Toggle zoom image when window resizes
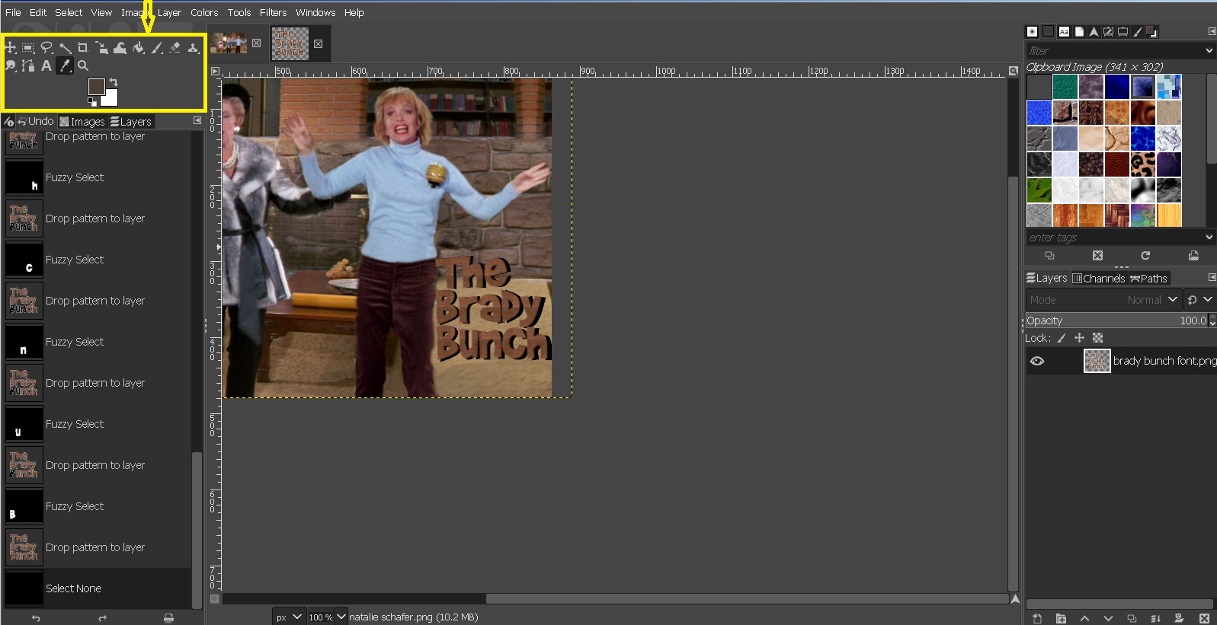The image size is (1217, 625). pos(1014,71)
